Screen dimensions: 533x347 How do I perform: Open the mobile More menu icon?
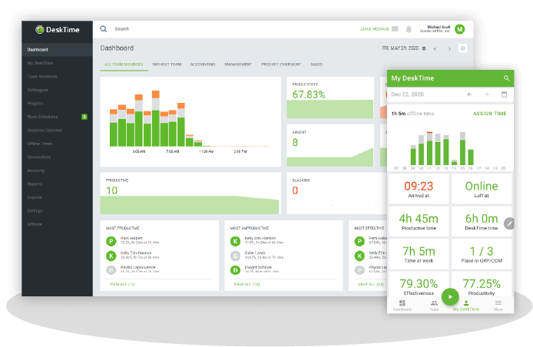click(x=498, y=302)
